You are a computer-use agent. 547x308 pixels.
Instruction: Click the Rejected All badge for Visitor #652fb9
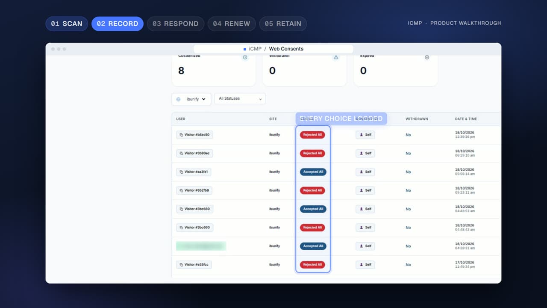pos(312,190)
